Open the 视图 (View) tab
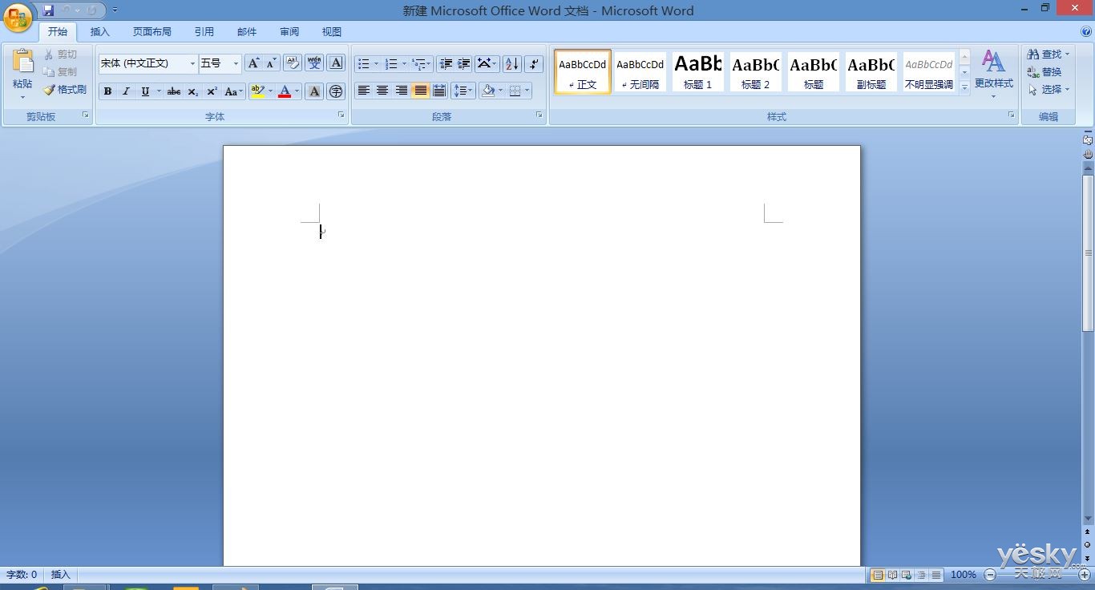The image size is (1095, 590). tap(332, 32)
